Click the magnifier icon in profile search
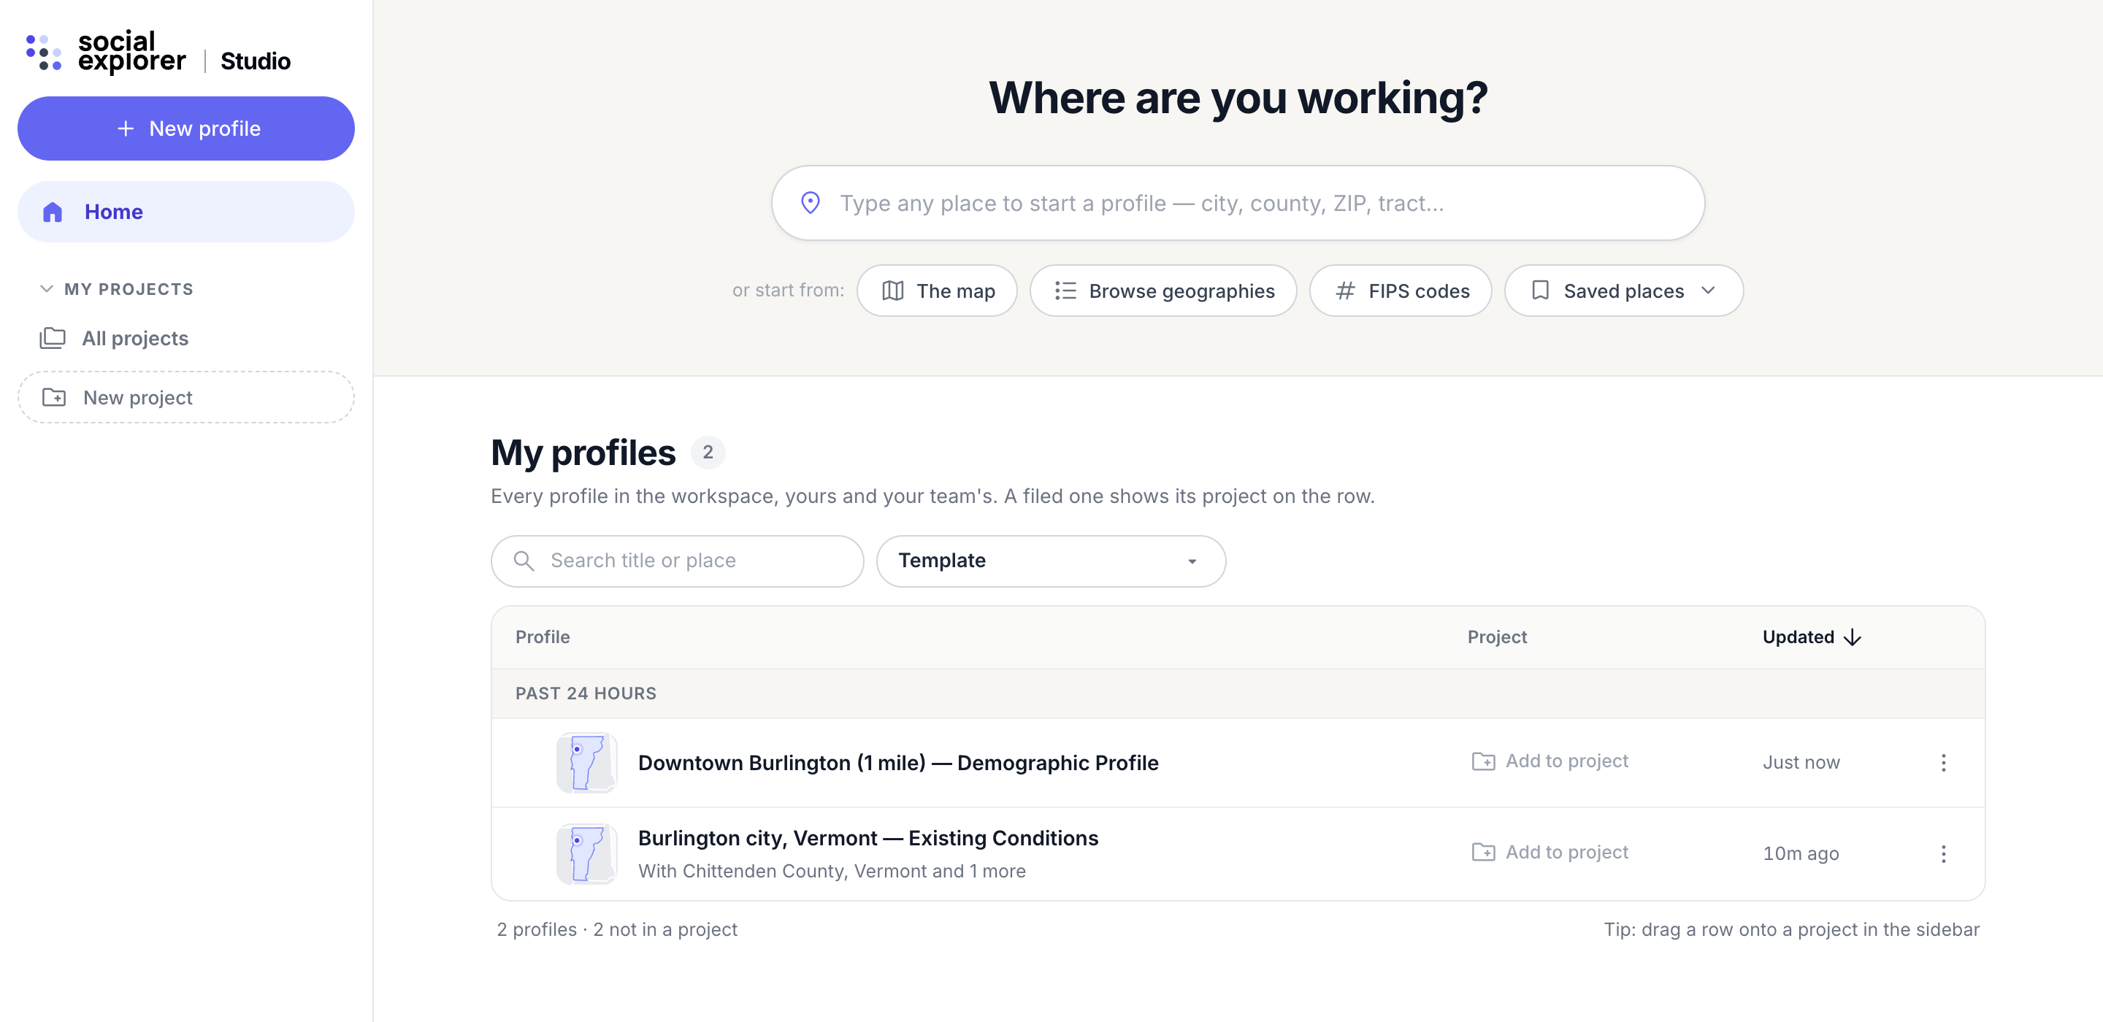 [524, 561]
